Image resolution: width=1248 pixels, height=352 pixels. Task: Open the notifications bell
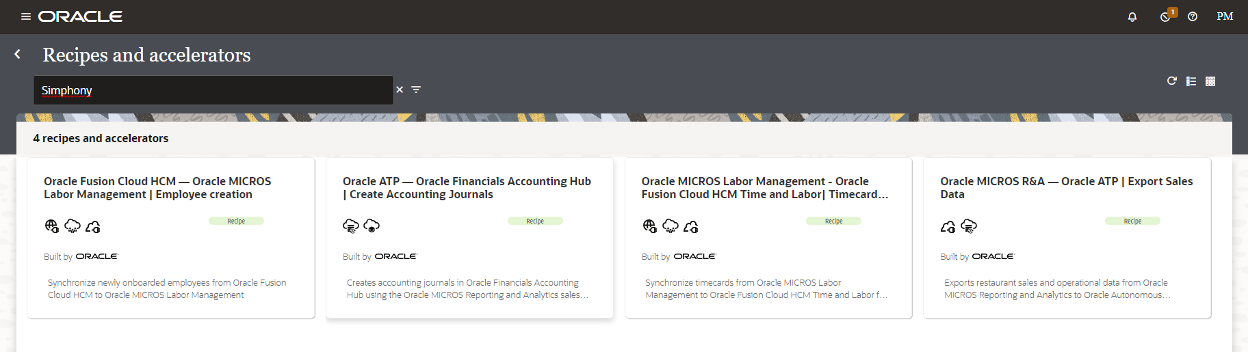tap(1132, 17)
